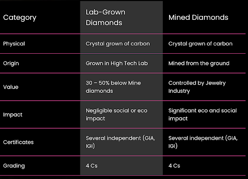248x179 pixels.
Task: Select the Lab-Grown Diamonds column header
Action: 106,17
